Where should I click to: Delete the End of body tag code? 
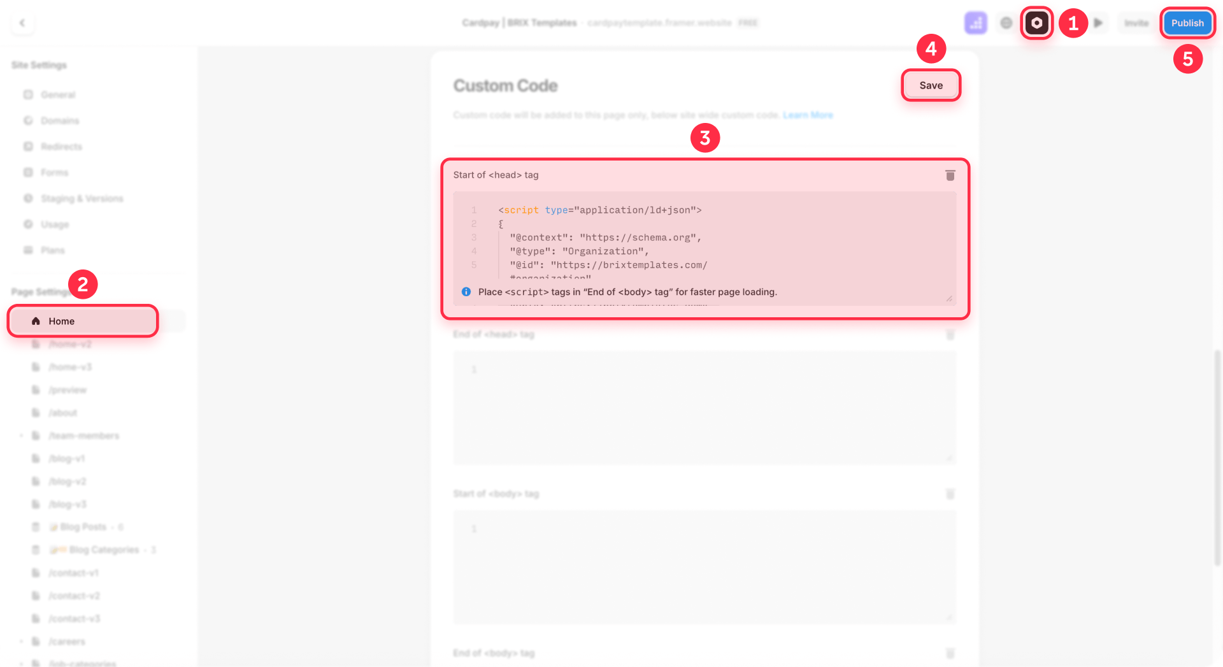(950, 653)
